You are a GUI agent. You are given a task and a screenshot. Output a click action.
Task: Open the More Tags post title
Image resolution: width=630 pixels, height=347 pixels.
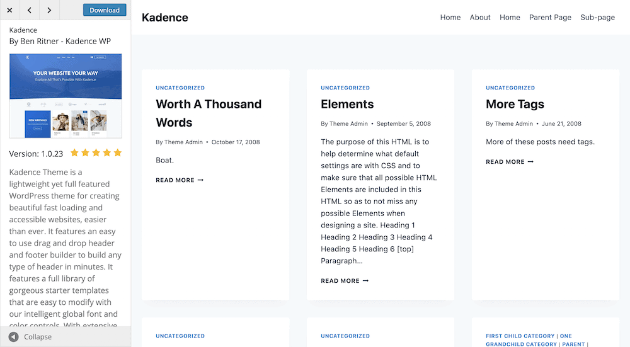[515, 104]
